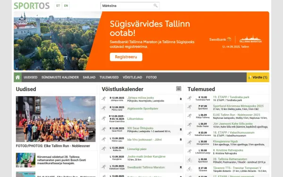This screenshot has width=283, height=177.
Task: Switch language to ET
Action: click(58, 6)
